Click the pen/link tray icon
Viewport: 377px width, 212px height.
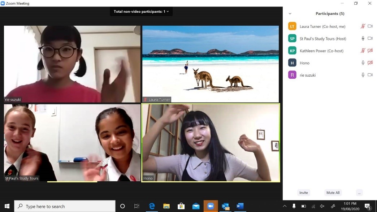[x=333, y=206]
